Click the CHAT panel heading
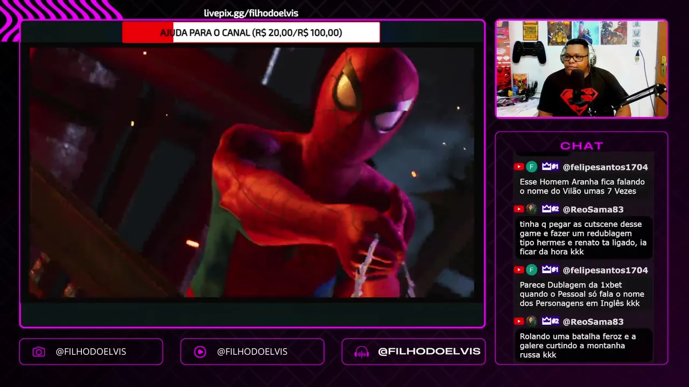Viewport: 689px width, 387px height. click(x=581, y=146)
